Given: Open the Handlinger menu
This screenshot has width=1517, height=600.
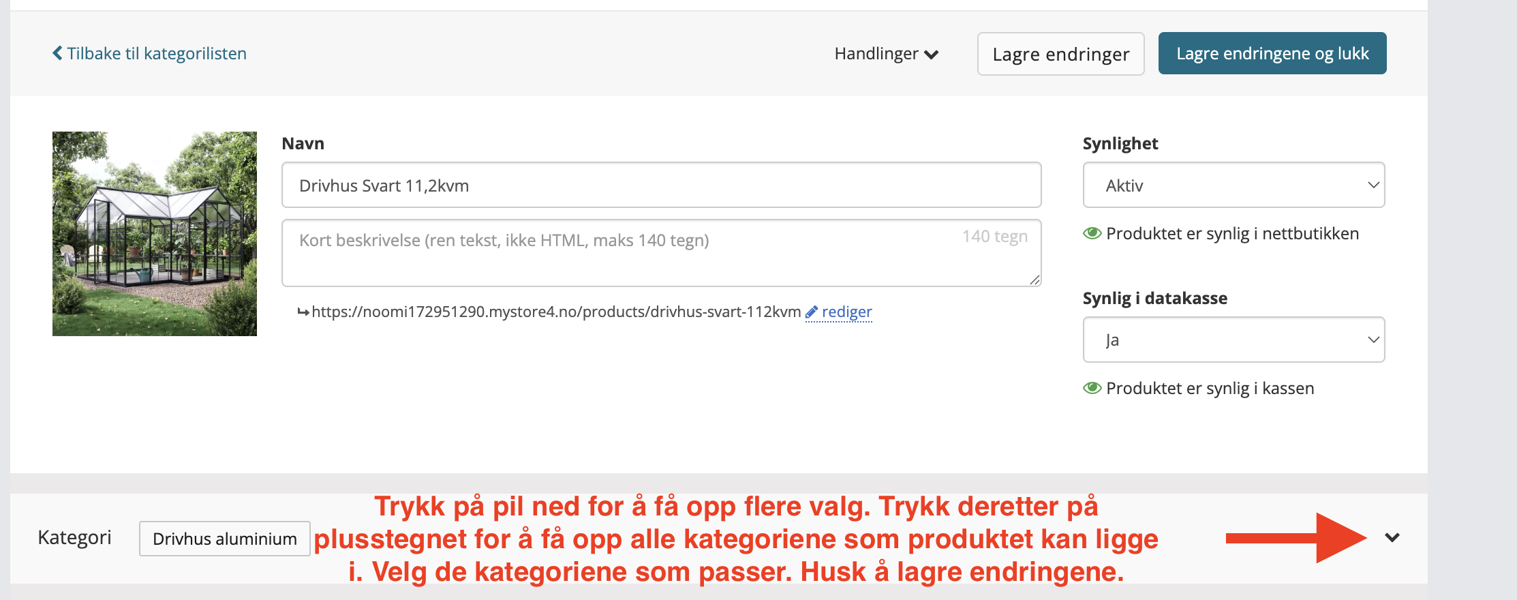Looking at the screenshot, I should point(886,54).
